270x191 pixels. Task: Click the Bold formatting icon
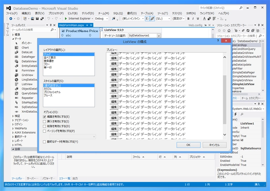pos(188,19)
